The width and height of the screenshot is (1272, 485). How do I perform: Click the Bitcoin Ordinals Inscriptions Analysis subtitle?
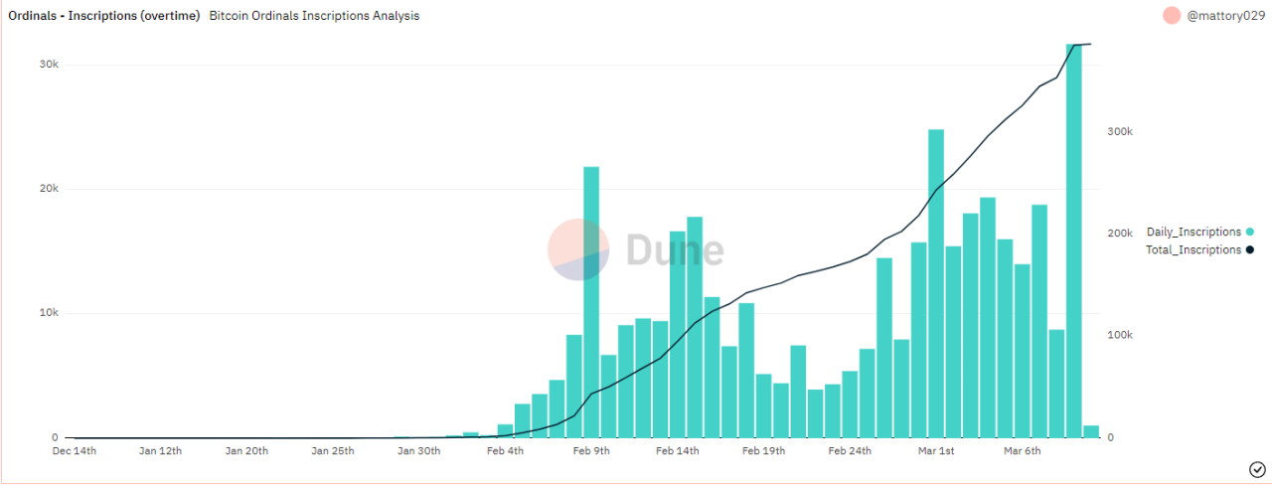[314, 16]
